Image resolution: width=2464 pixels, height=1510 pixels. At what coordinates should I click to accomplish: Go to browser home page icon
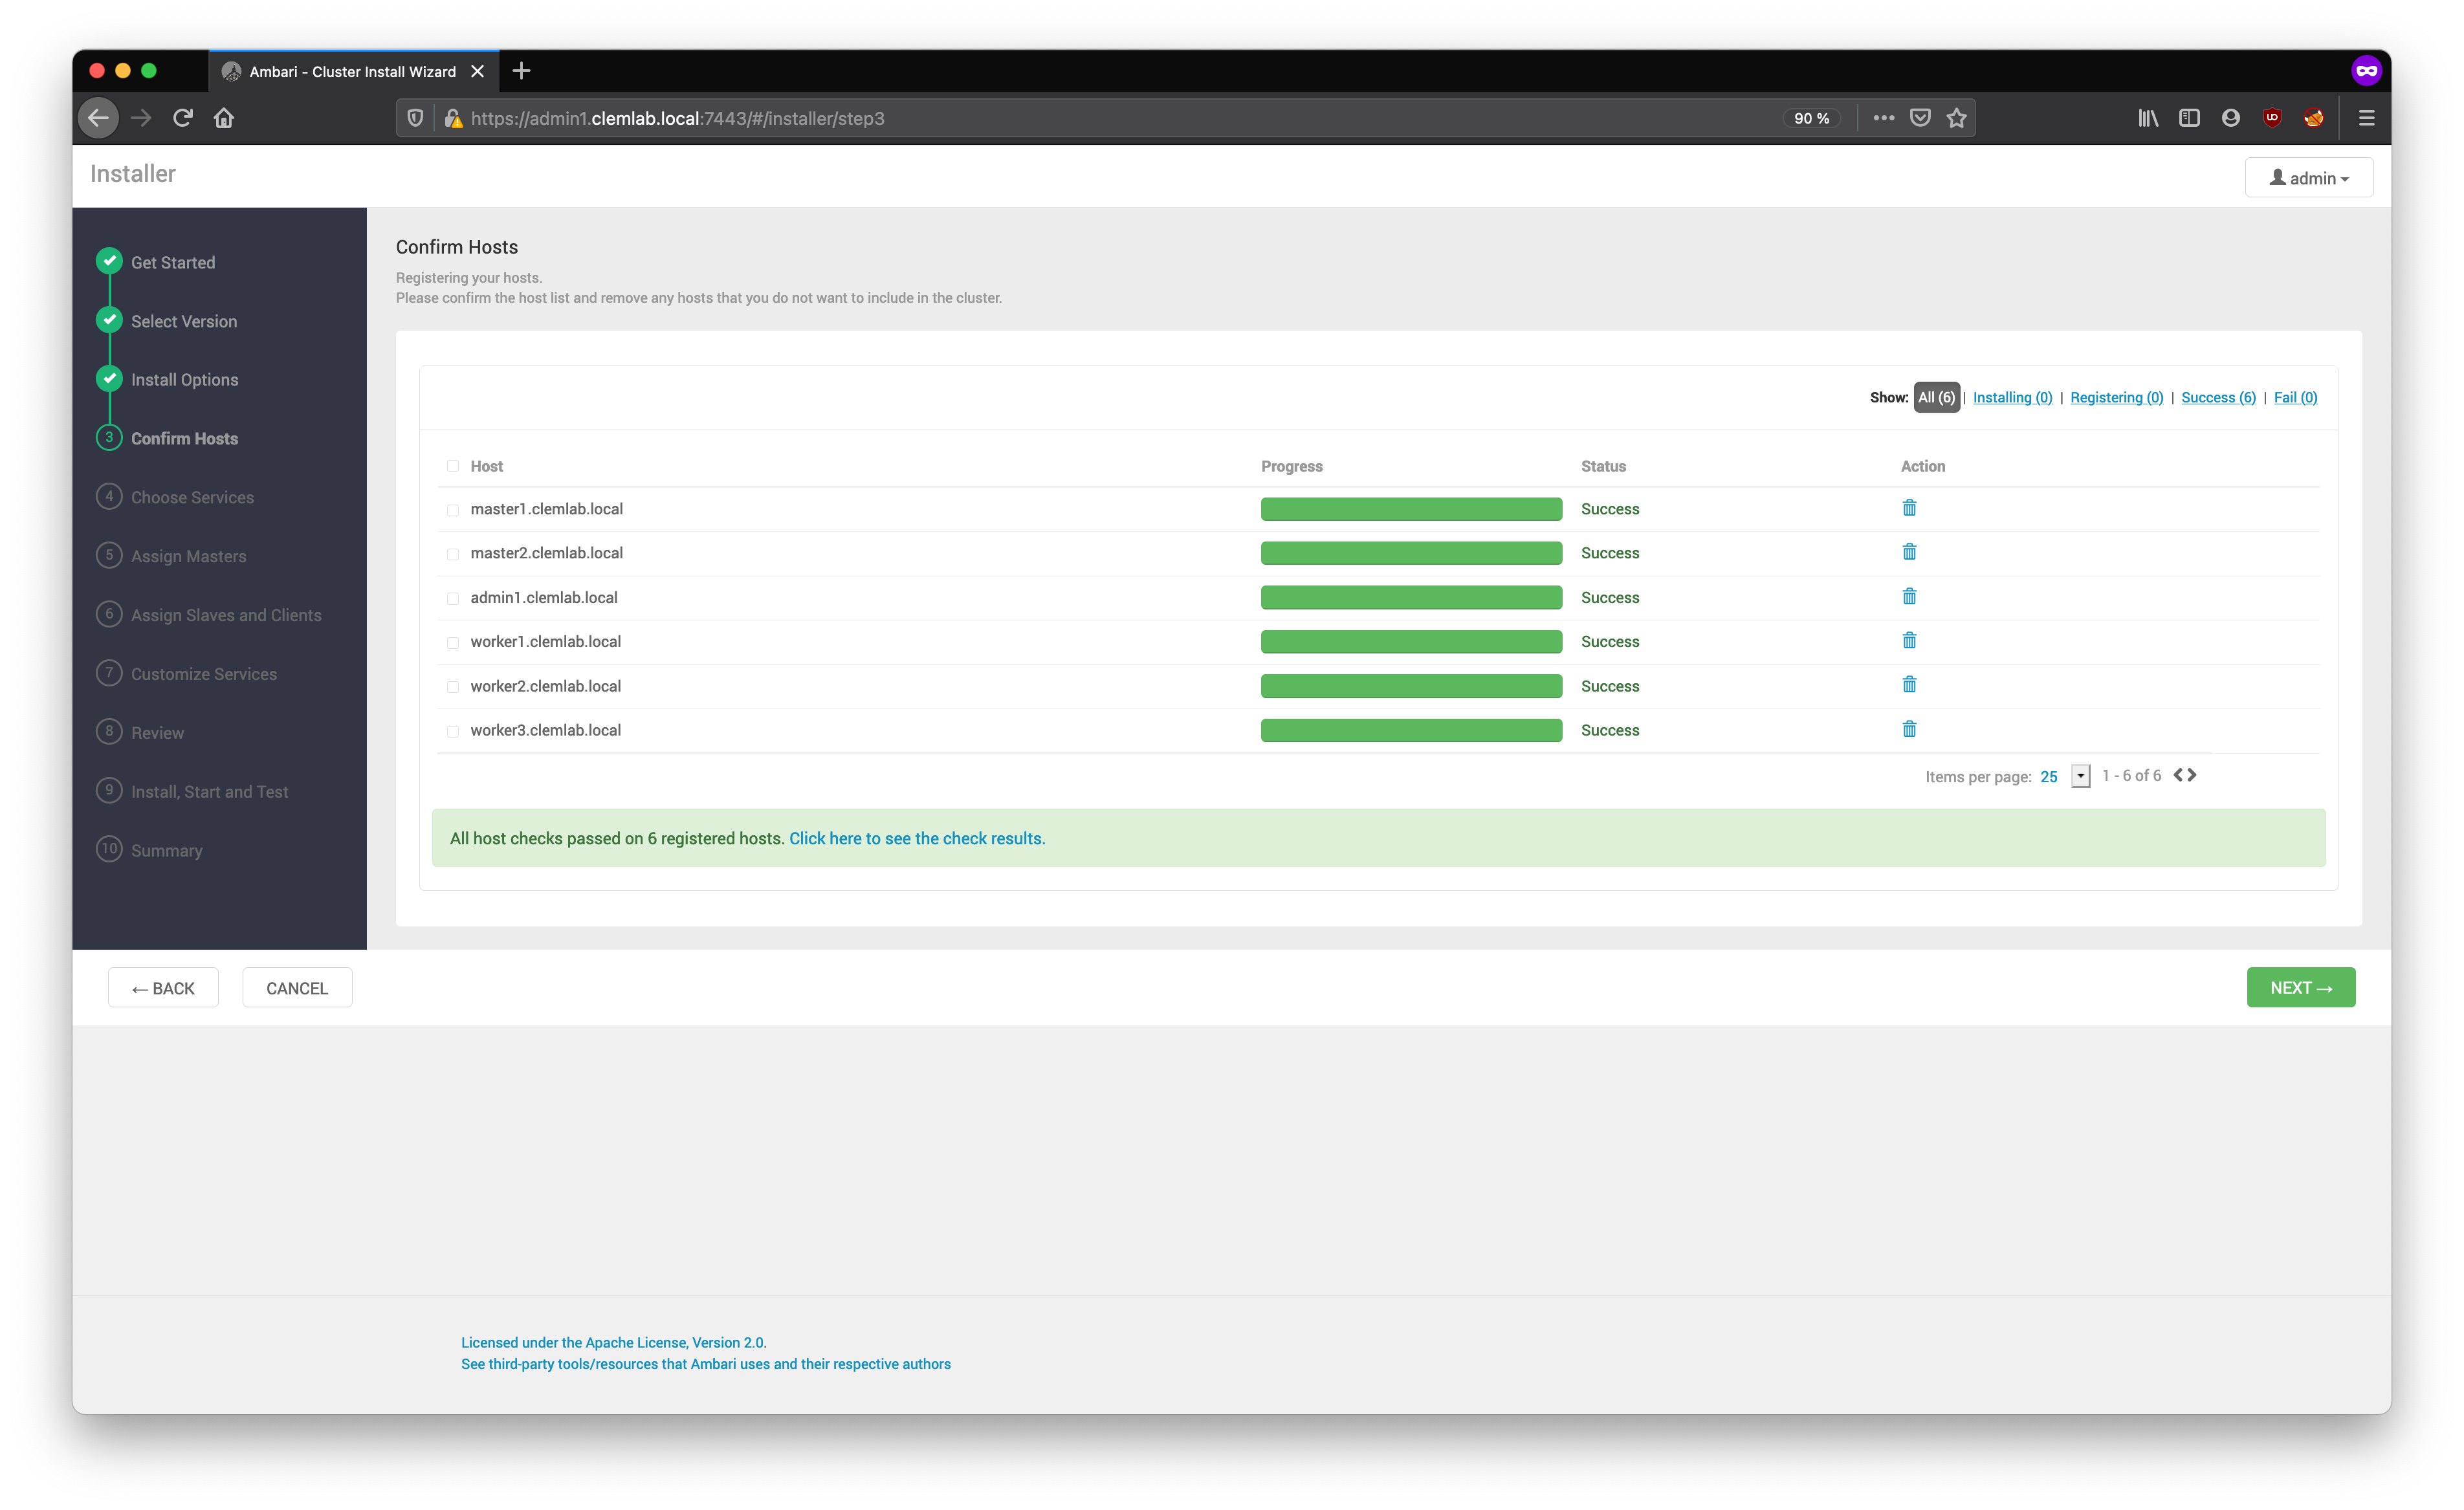click(224, 118)
